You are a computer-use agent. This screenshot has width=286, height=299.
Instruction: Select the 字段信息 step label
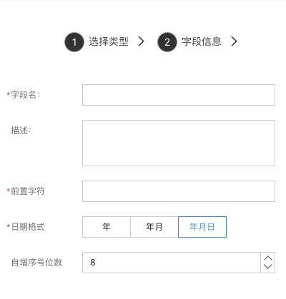pyautogui.click(x=202, y=41)
